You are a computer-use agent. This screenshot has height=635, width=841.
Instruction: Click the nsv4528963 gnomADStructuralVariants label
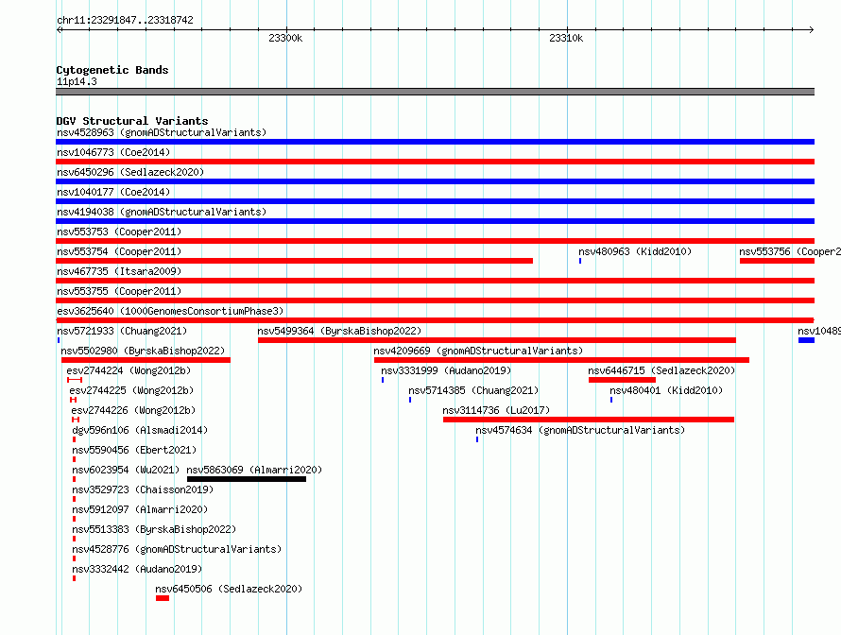point(162,132)
